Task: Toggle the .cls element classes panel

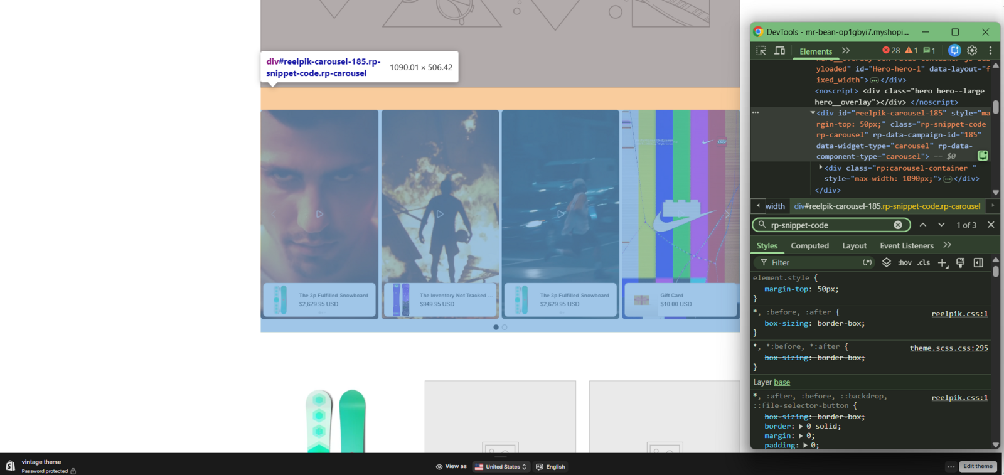Action: pos(924,263)
